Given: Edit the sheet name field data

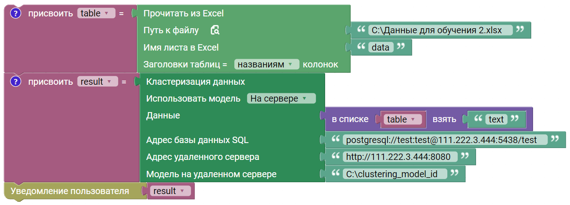Looking at the screenshot, I should pos(381,47).
